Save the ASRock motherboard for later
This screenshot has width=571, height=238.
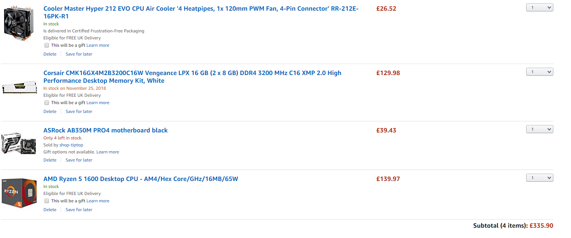coord(79,160)
